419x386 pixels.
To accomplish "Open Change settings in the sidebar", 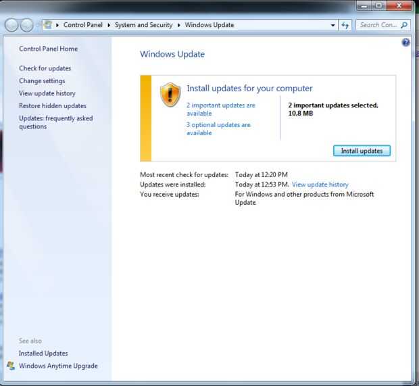I will point(42,80).
